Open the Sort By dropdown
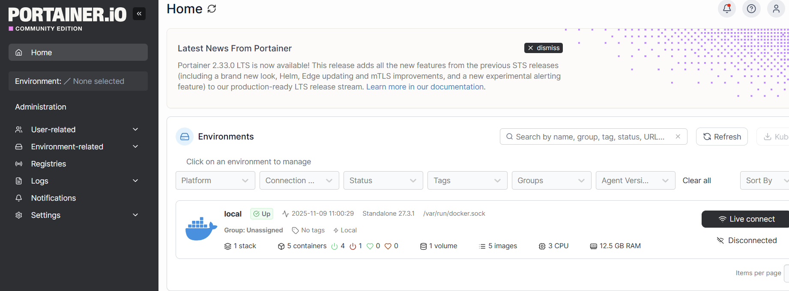This screenshot has width=789, height=291. (765, 180)
